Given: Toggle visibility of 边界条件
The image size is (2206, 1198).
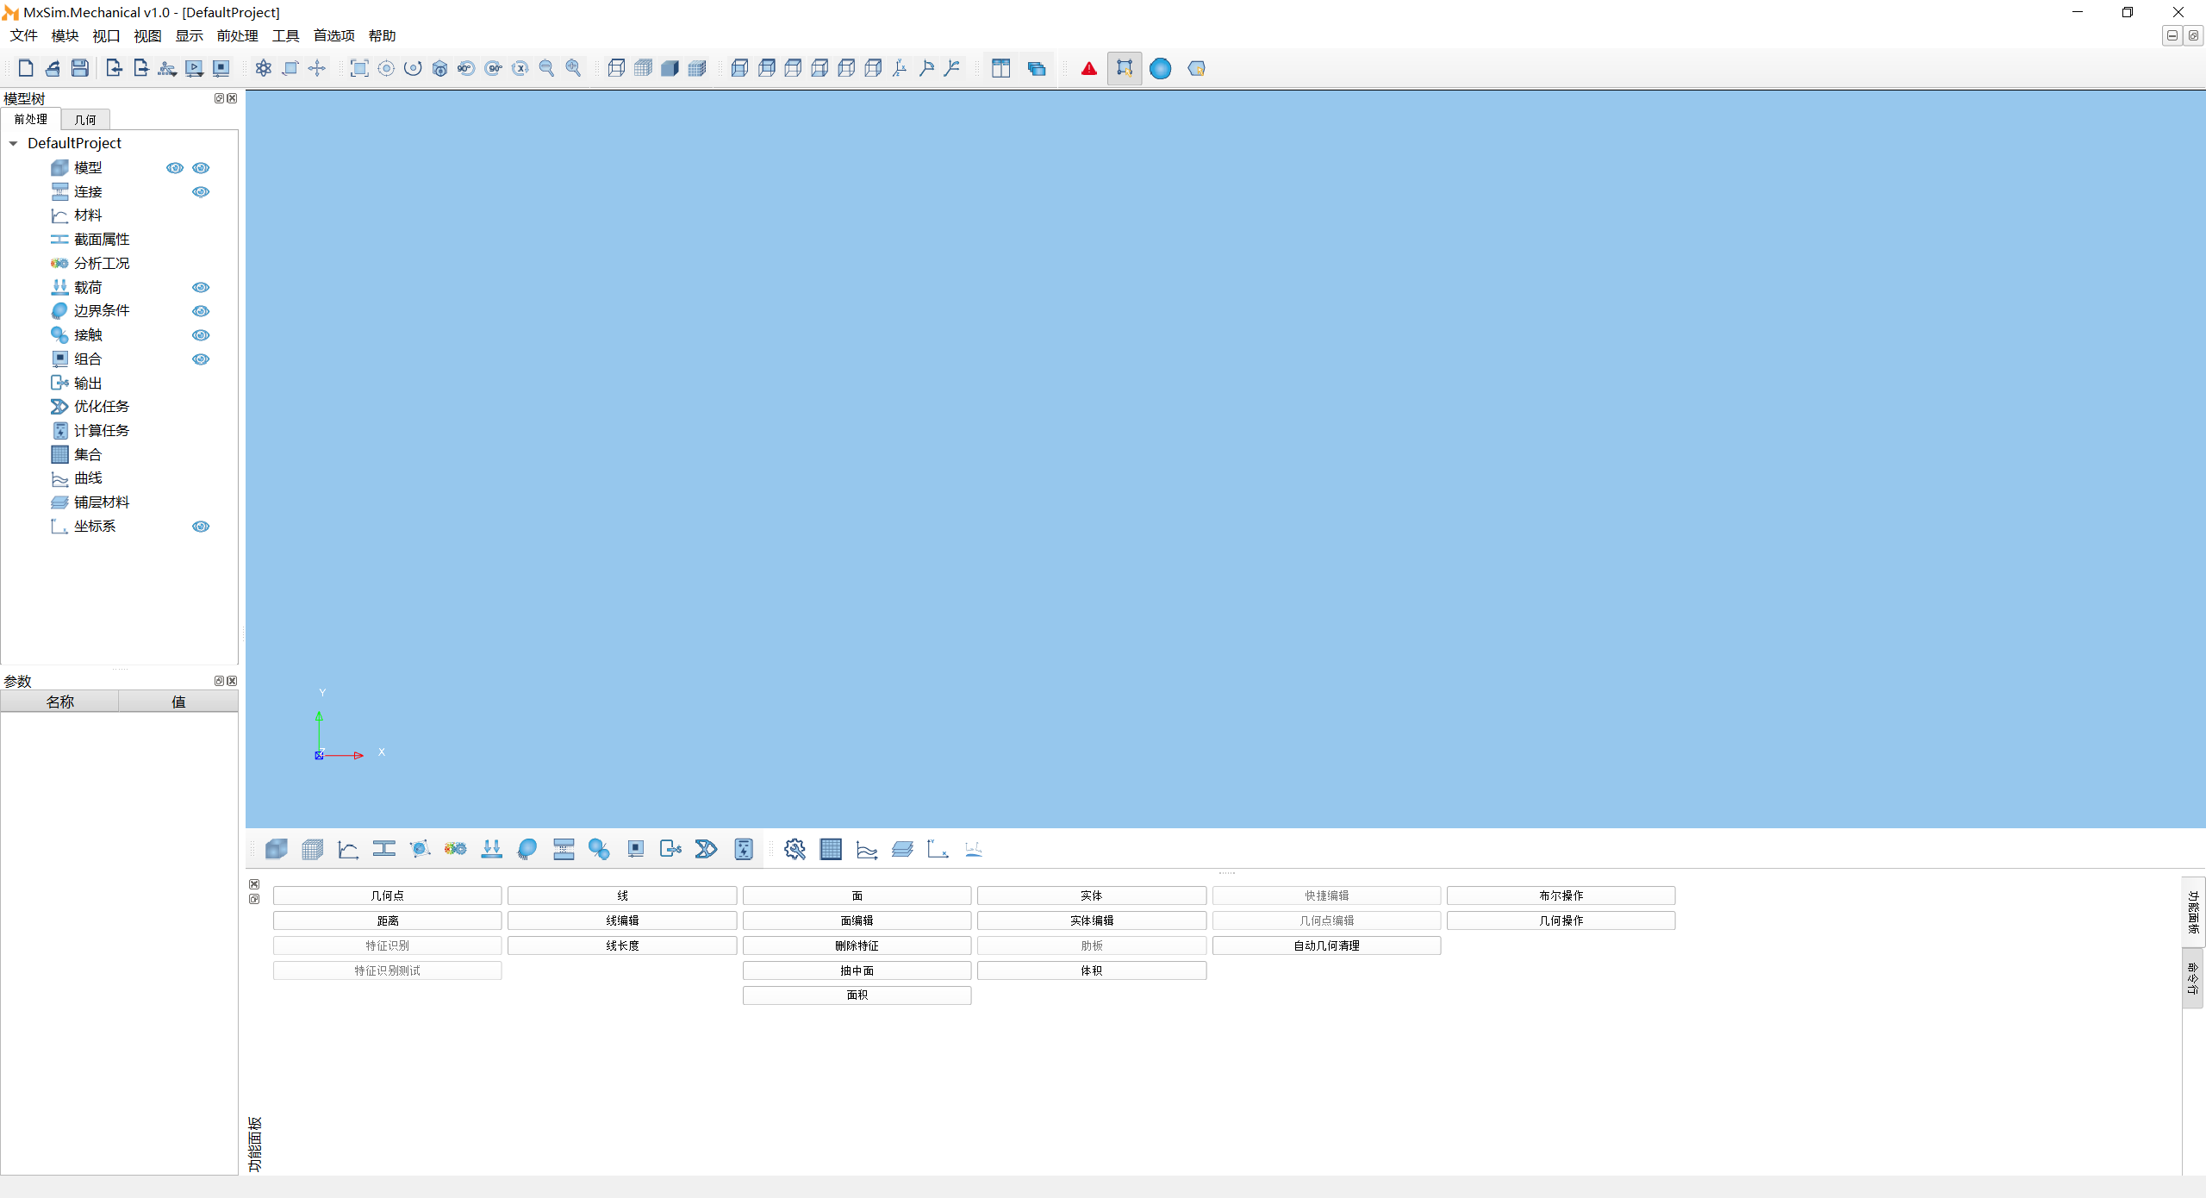Looking at the screenshot, I should (201, 311).
